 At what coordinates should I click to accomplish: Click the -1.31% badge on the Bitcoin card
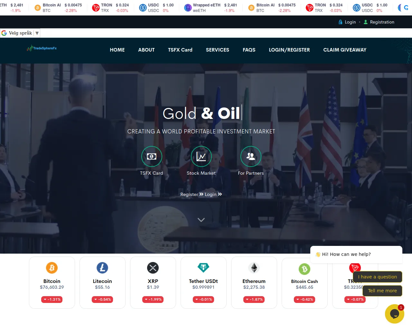coord(52,299)
